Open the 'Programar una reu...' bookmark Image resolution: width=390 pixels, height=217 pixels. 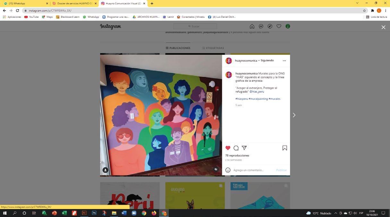point(116,17)
